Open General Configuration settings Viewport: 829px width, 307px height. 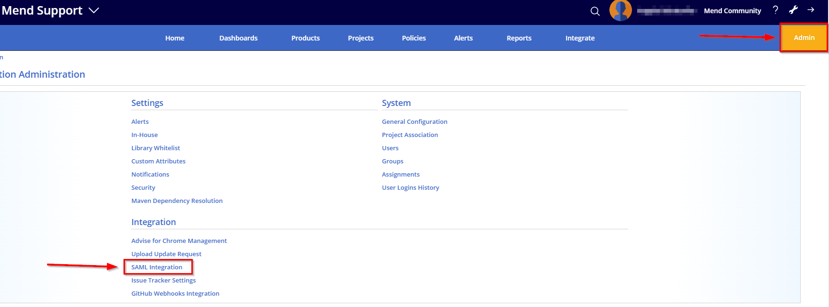coord(414,121)
